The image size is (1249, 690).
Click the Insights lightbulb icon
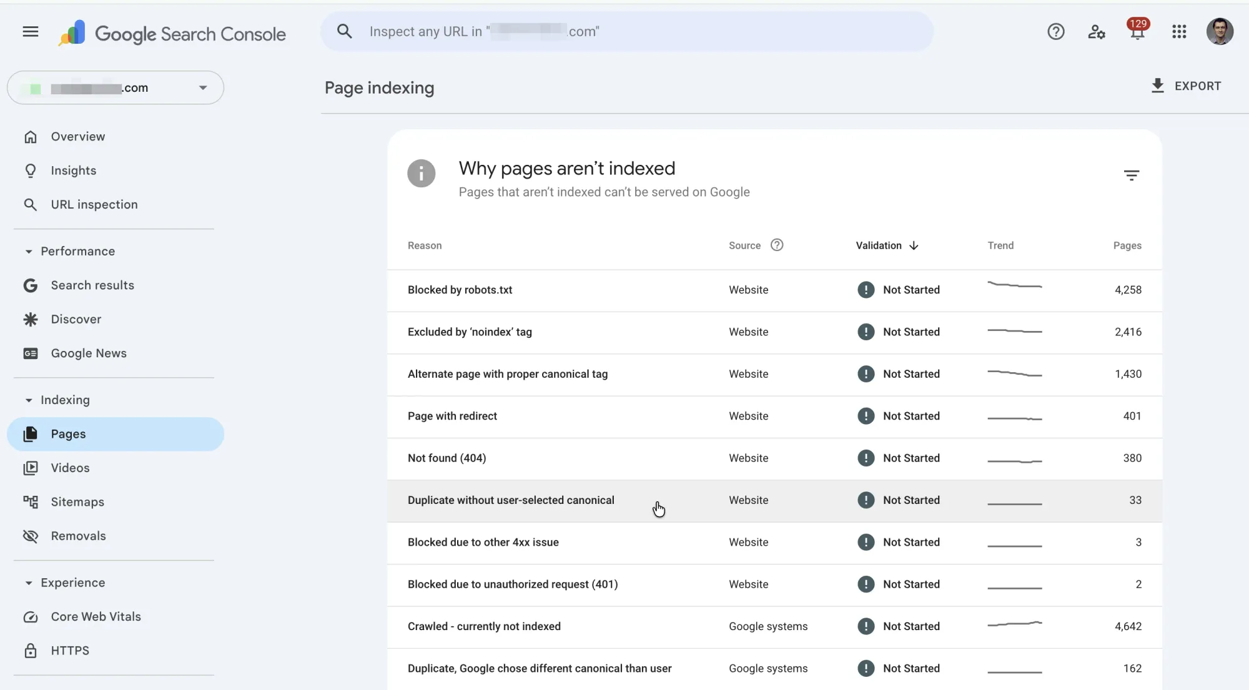tap(31, 170)
